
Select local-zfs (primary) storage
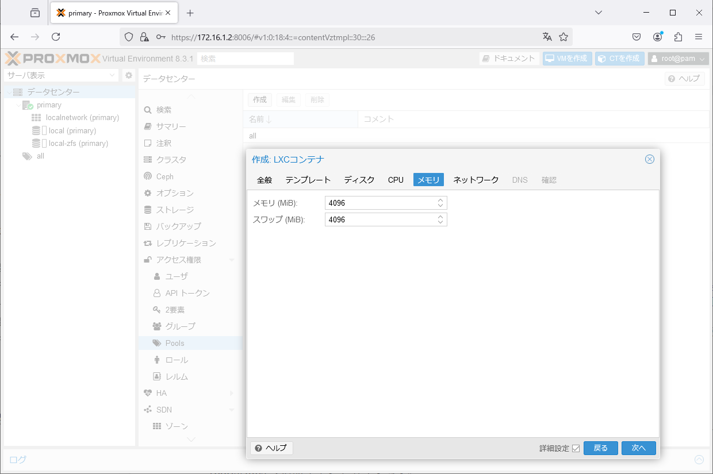(78, 144)
